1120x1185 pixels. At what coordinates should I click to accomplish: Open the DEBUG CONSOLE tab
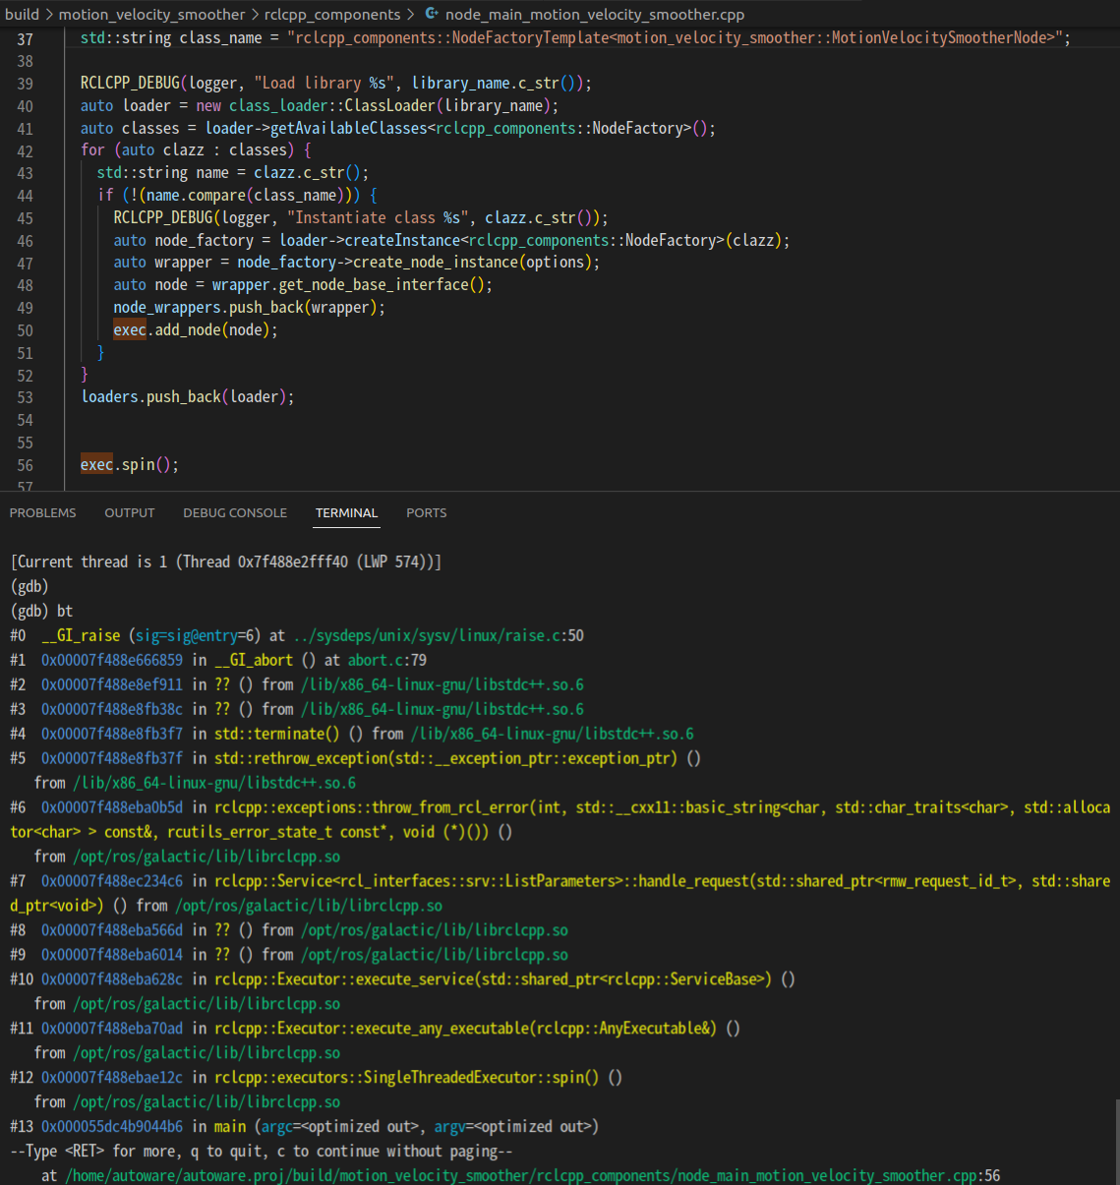tap(235, 512)
